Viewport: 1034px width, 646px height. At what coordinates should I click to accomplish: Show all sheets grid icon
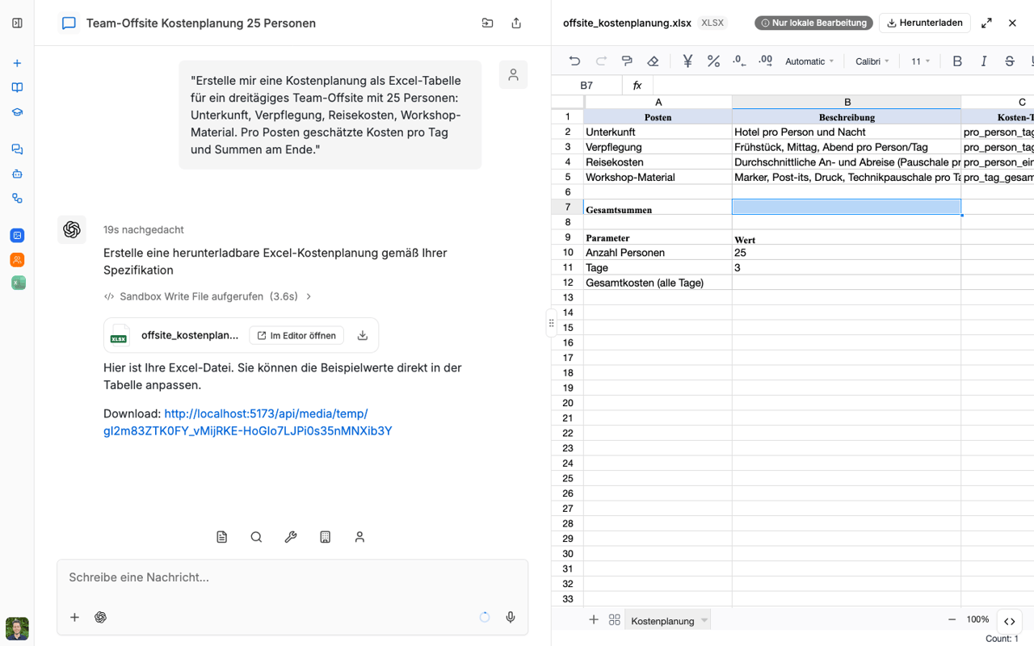[x=615, y=620]
